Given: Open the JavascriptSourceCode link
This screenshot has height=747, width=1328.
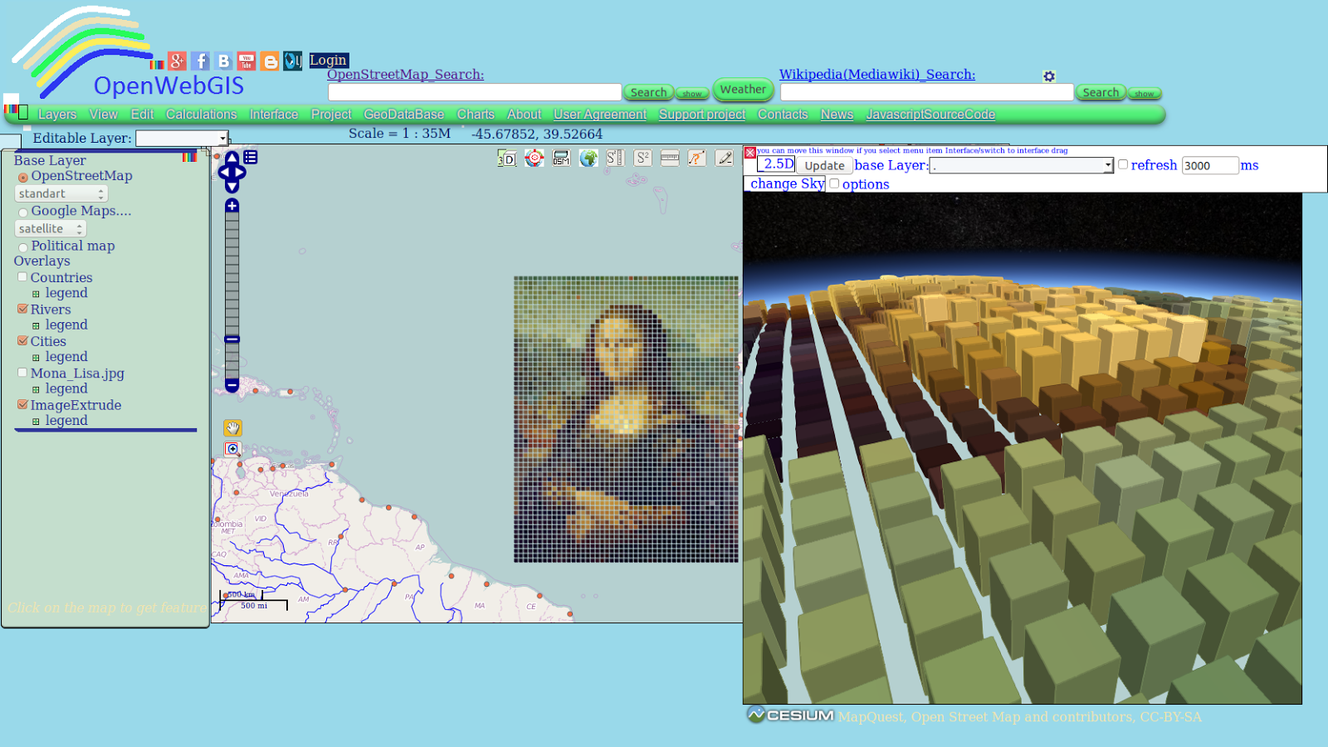Looking at the screenshot, I should click(x=930, y=115).
